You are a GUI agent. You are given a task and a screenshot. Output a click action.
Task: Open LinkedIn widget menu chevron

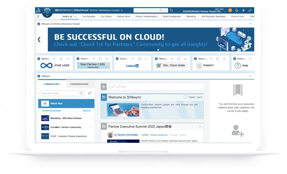tap(146, 59)
